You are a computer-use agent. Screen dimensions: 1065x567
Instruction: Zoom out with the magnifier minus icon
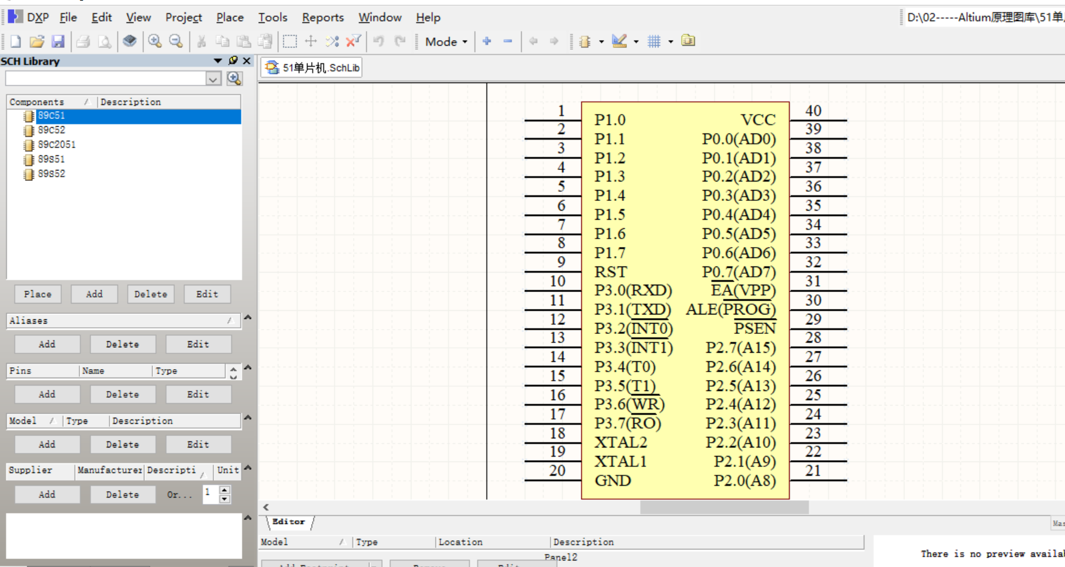click(176, 41)
